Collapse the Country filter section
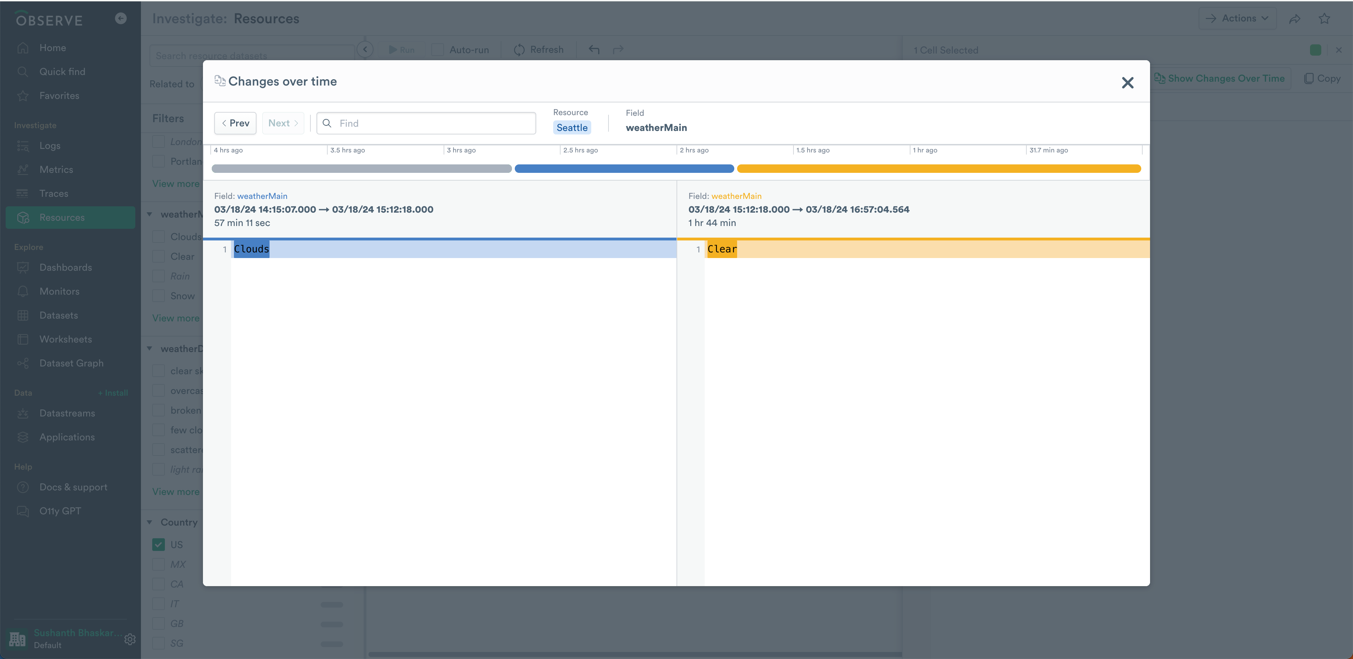 pos(150,522)
